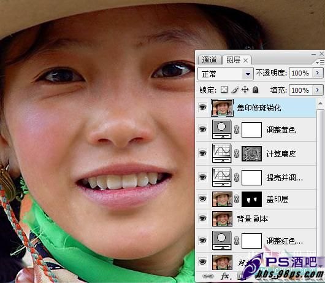Click the opacity 100% input field
The height and width of the screenshot is (283, 325).
pos(300,73)
